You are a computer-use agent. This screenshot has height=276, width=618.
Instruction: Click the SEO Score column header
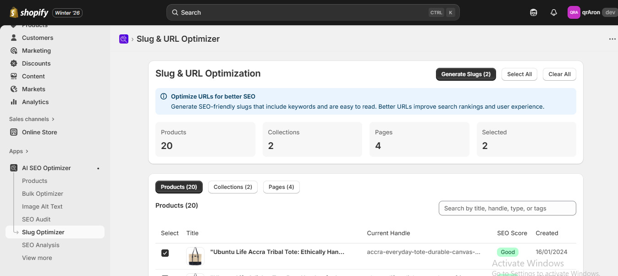[512, 233]
